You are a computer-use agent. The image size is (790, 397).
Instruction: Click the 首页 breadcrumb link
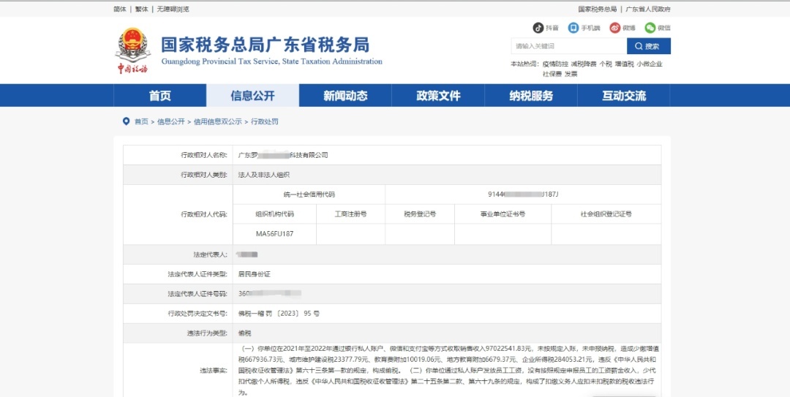point(141,121)
